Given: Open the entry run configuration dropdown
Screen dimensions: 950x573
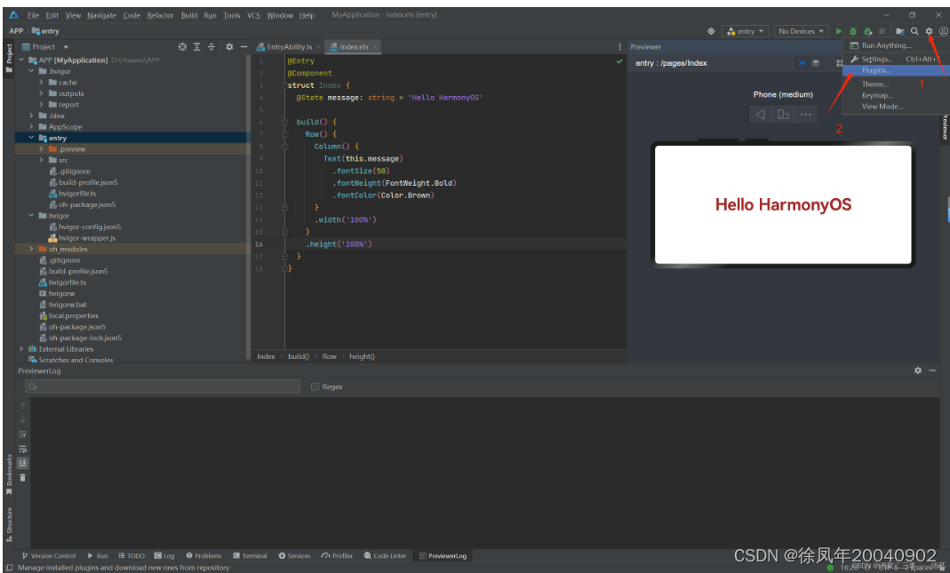Looking at the screenshot, I should coord(746,31).
